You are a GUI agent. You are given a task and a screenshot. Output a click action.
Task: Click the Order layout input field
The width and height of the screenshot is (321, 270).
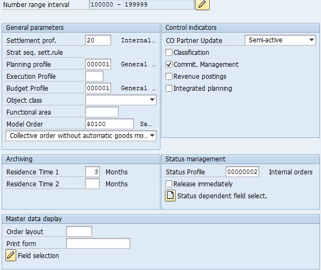(x=79, y=231)
